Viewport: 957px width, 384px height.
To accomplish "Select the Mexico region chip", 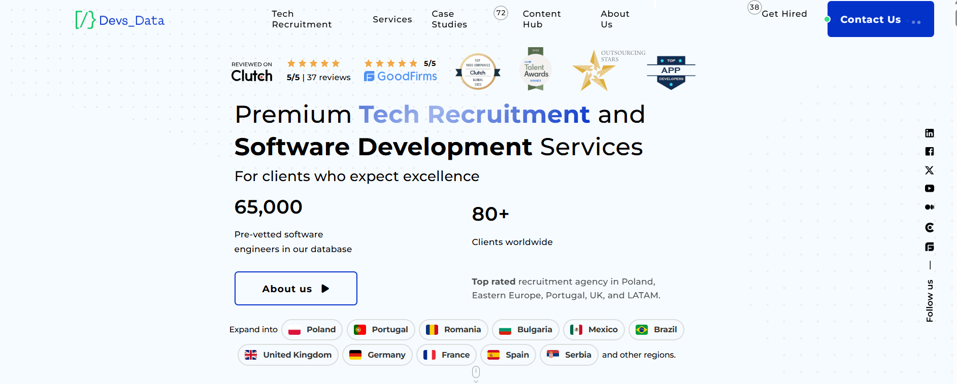I will point(594,330).
